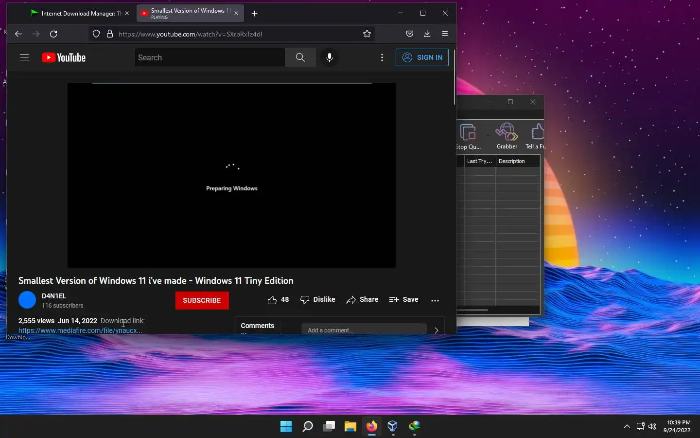Open the D4N1EL channel avatar

pyautogui.click(x=27, y=300)
